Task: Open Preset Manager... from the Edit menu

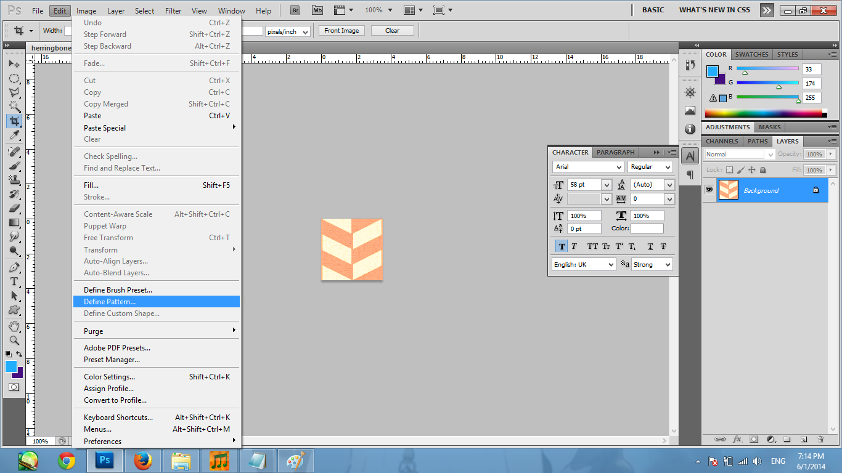Action: [x=157, y=360]
